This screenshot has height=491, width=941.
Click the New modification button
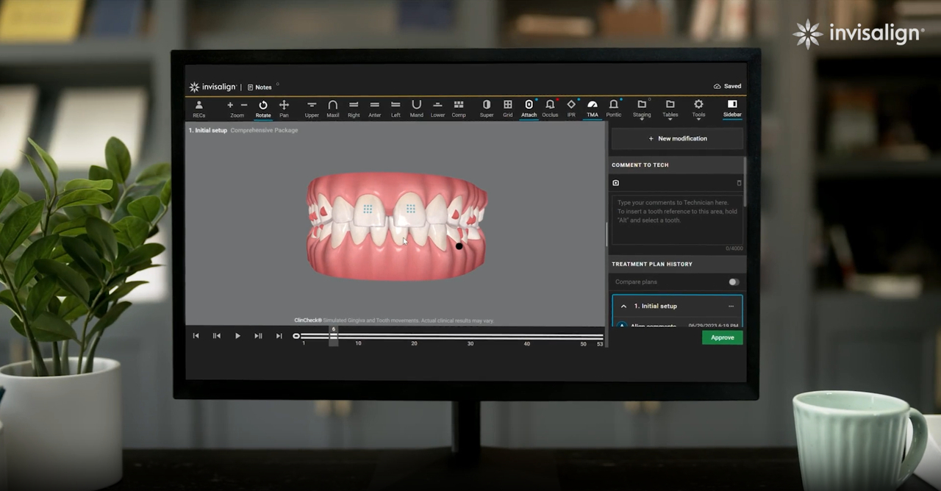(677, 138)
